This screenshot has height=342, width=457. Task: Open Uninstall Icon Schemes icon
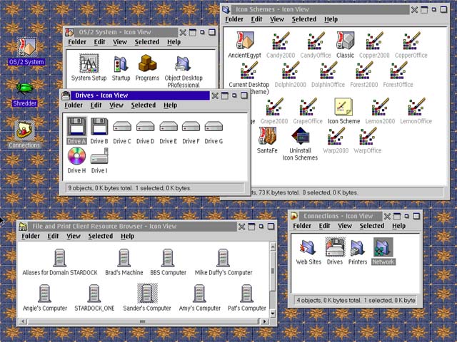pos(300,136)
